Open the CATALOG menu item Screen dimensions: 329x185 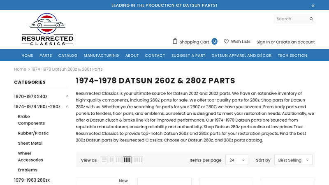[68, 55]
